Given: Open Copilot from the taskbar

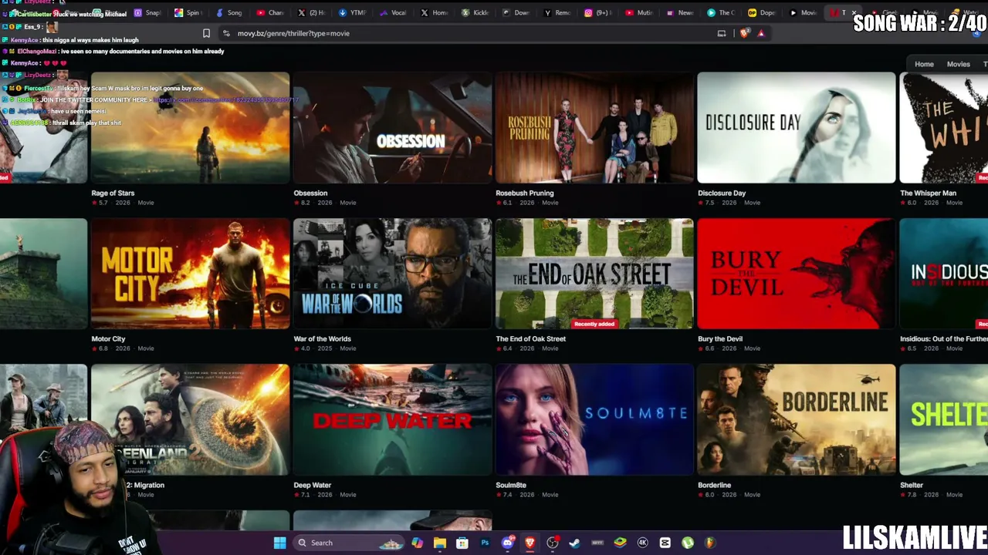Looking at the screenshot, I should click(417, 543).
